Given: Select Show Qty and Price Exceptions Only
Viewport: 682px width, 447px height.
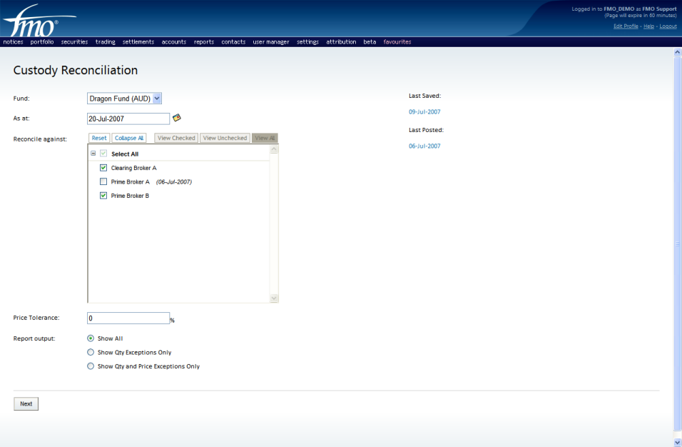Looking at the screenshot, I should tap(91, 366).
